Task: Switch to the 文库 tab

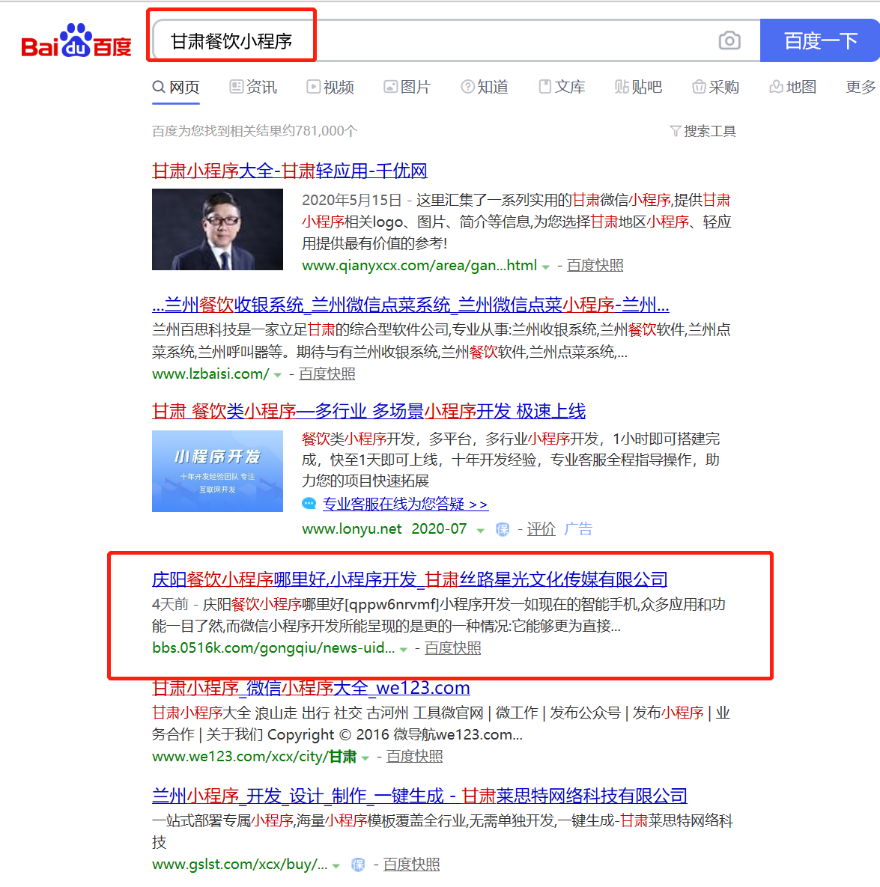Action: 562,87
